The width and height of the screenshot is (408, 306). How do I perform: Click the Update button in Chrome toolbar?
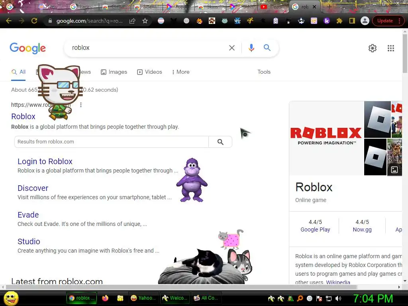click(x=385, y=21)
